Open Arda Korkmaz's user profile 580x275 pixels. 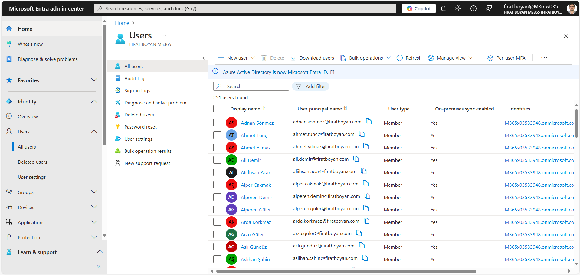[256, 222]
